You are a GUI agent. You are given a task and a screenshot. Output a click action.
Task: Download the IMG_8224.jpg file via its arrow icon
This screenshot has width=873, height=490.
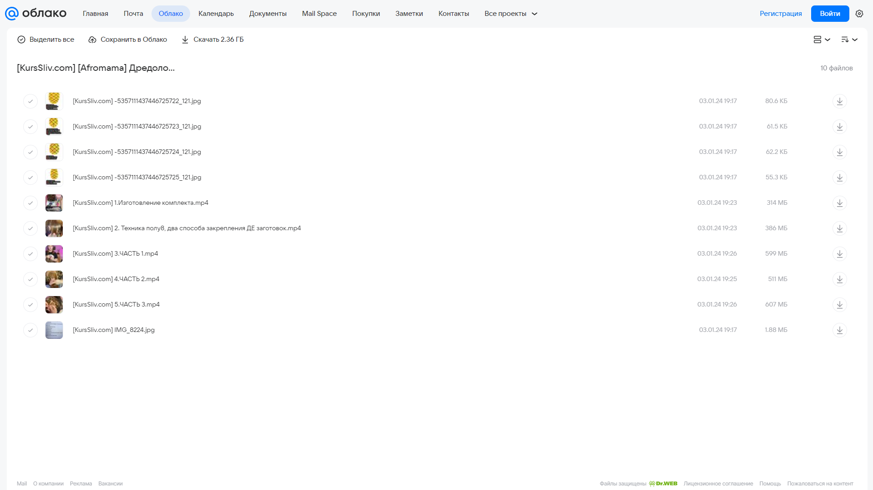[x=840, y=330]
